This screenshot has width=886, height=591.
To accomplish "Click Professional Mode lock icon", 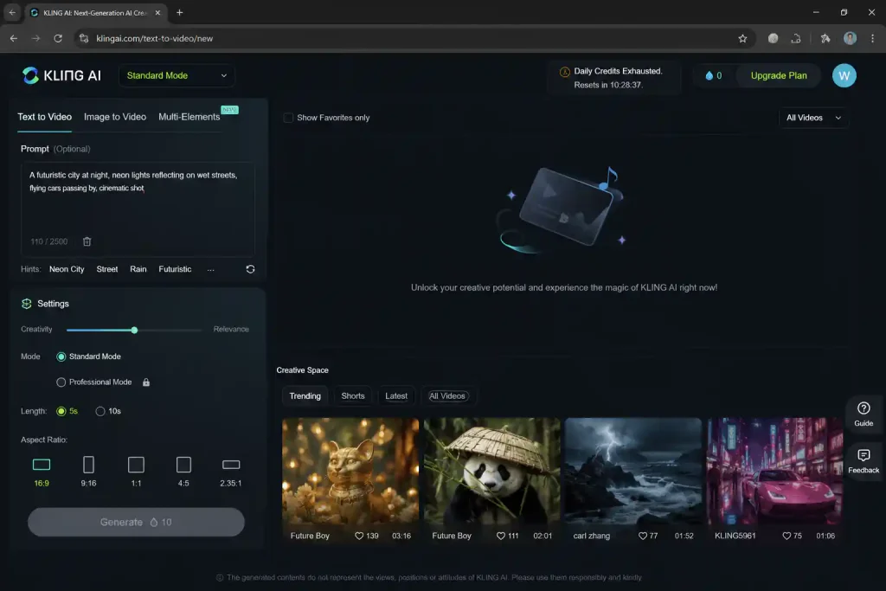I will pos(146,382).
